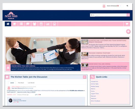The image size is (135, 109).
Task: Click in the Search input field
Action: click(111, 15)
